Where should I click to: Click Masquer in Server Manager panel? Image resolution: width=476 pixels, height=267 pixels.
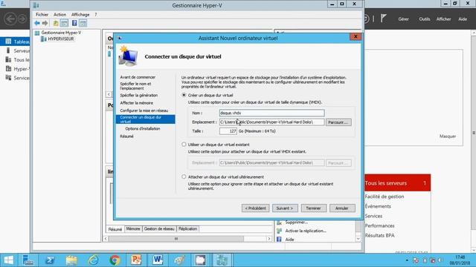point(448,136)
